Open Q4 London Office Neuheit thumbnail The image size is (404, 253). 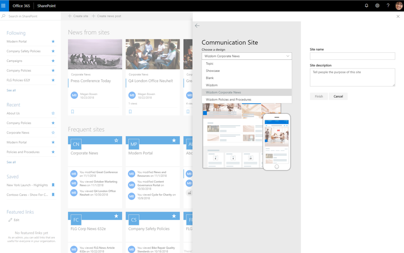[x=153, y=54]
